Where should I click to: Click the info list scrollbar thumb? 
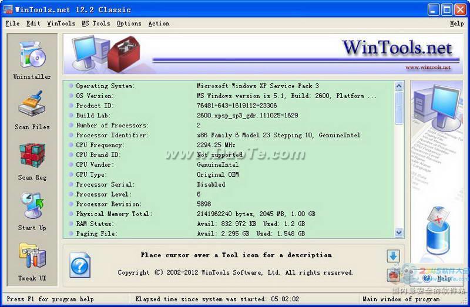click(x=399, y=108)
